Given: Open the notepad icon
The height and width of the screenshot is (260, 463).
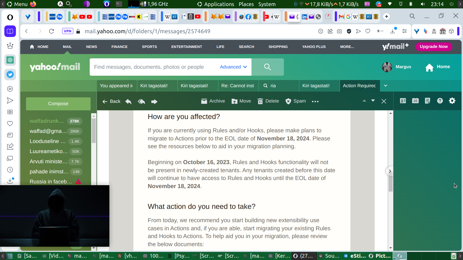Looking at the screenshot, I should click(x=427, y=101).
